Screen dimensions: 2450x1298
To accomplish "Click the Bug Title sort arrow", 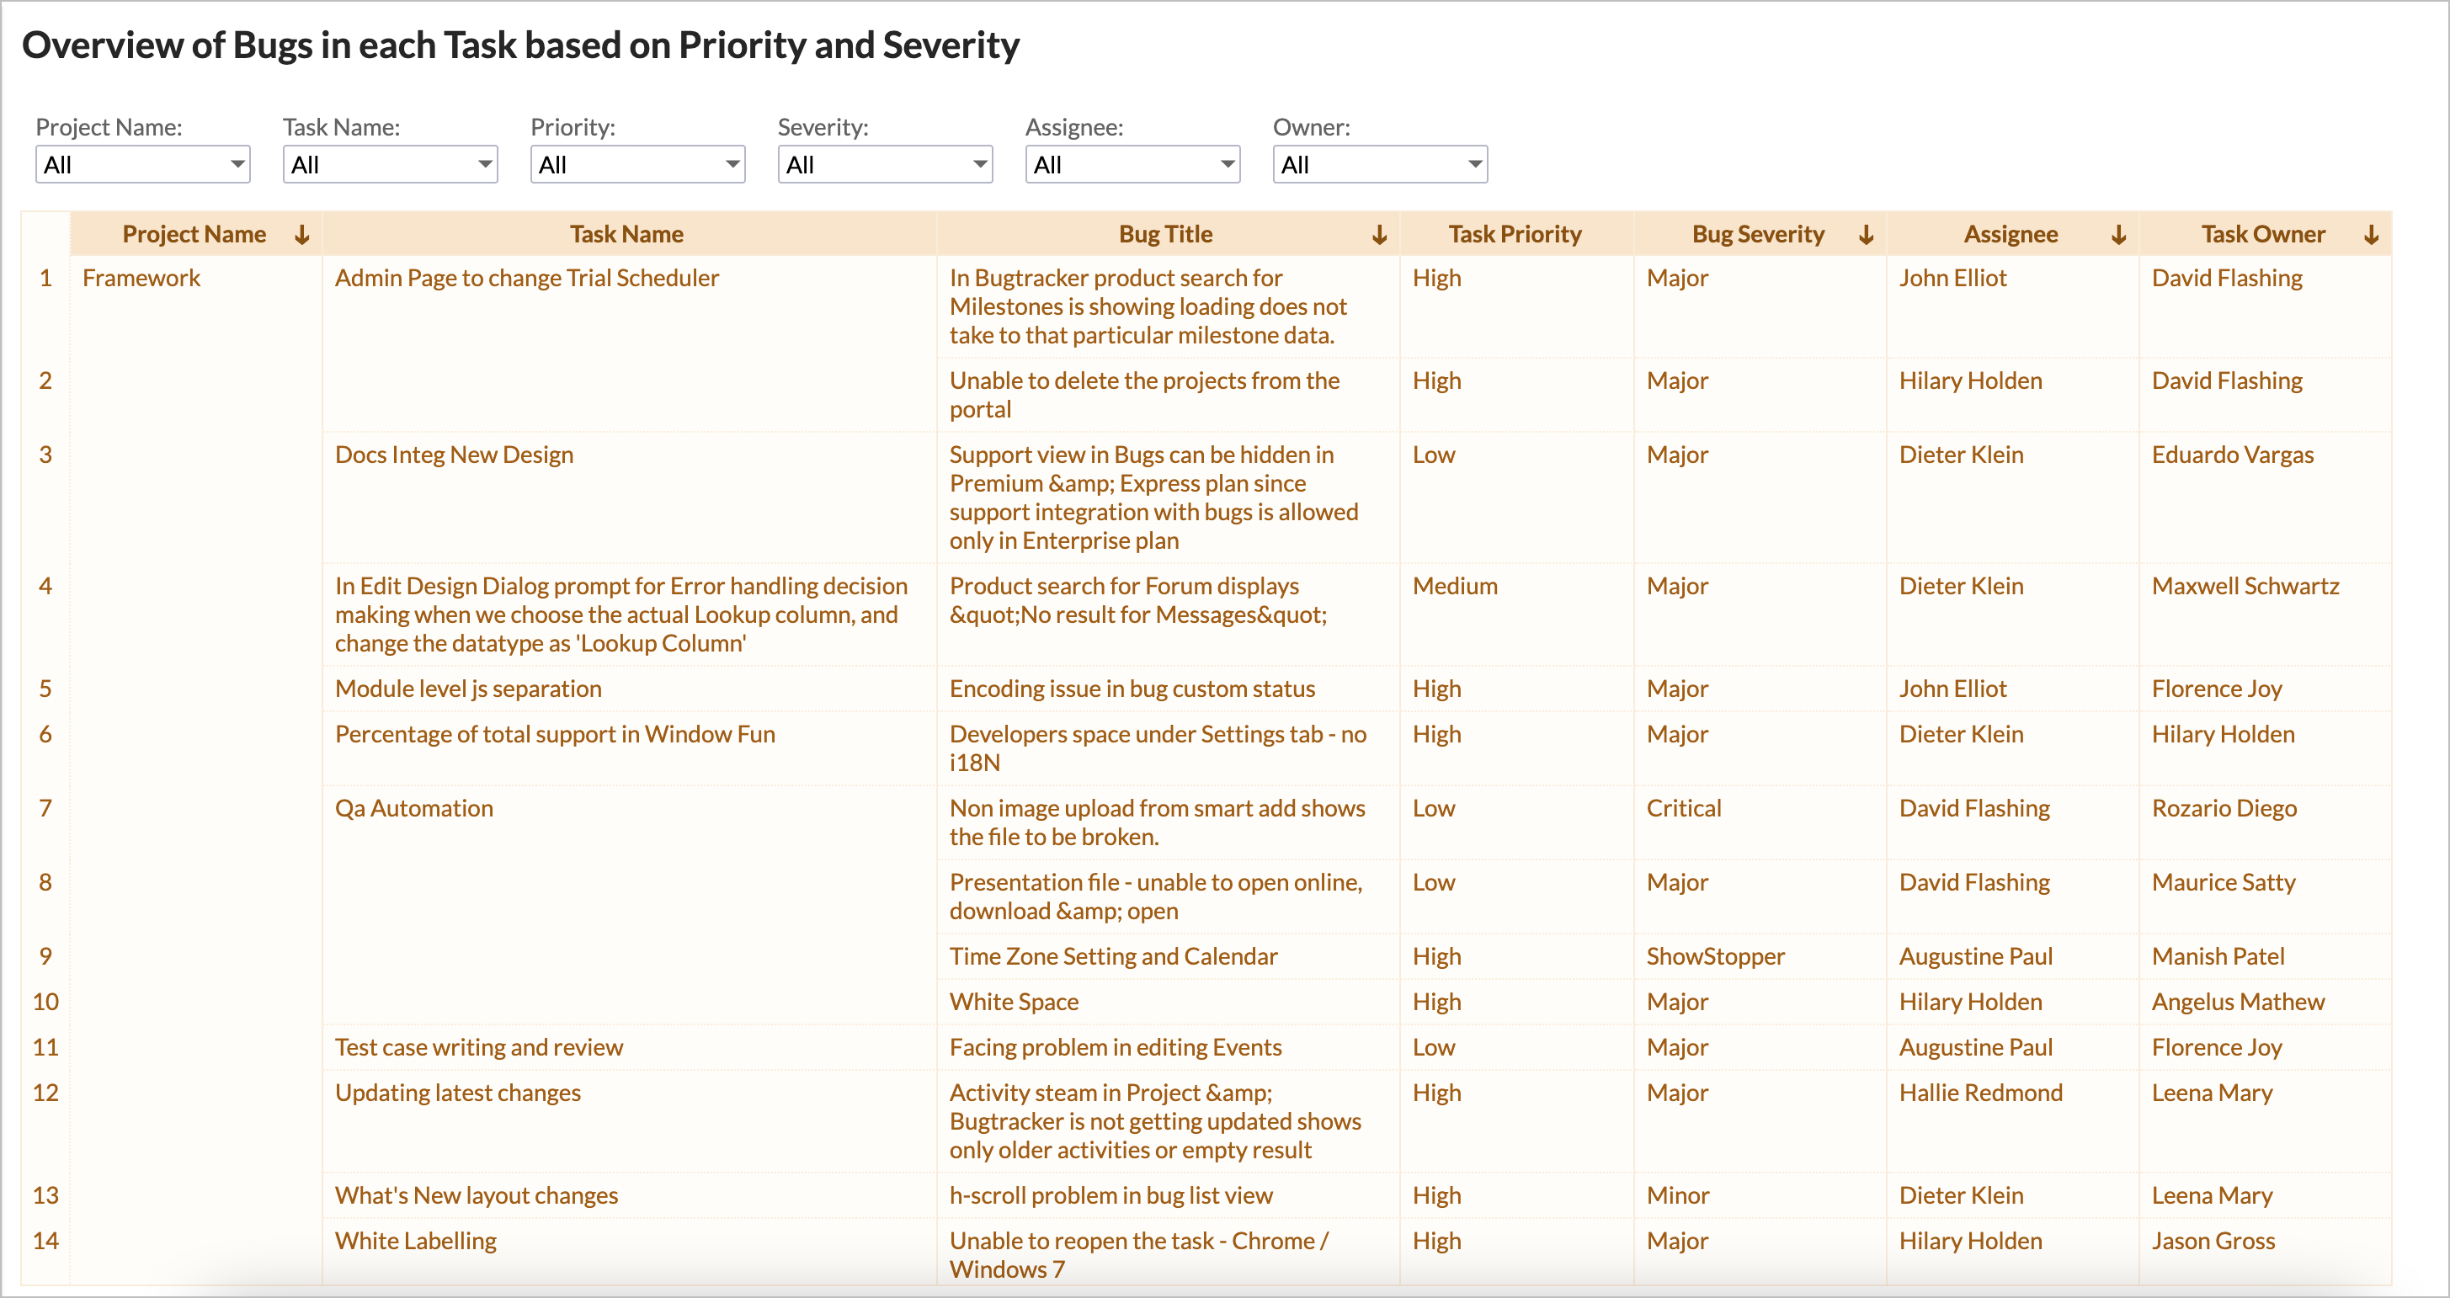I will coord(1380,234).
